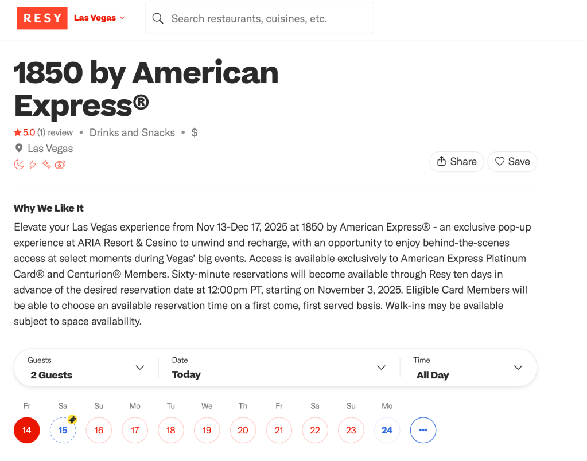Open the Date dropdown showing Today
The width and height of the screenshot is (587, 461).
pos(279,368)
